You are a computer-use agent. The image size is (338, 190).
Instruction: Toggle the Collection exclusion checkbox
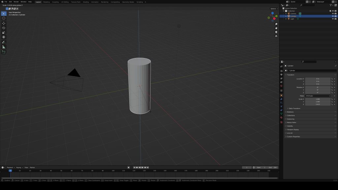(330, 11)
